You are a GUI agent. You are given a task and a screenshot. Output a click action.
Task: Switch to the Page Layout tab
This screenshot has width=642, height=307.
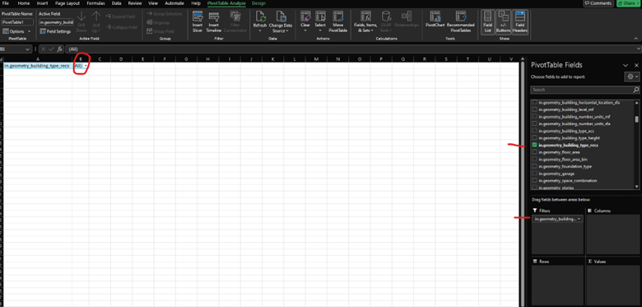click(x=67, y=3)
